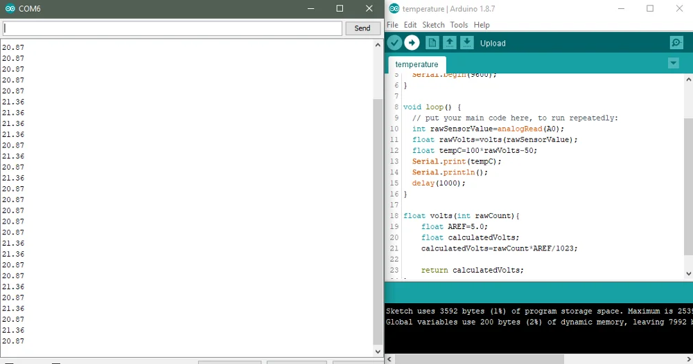Focus the serial input text field

point(172,28)
